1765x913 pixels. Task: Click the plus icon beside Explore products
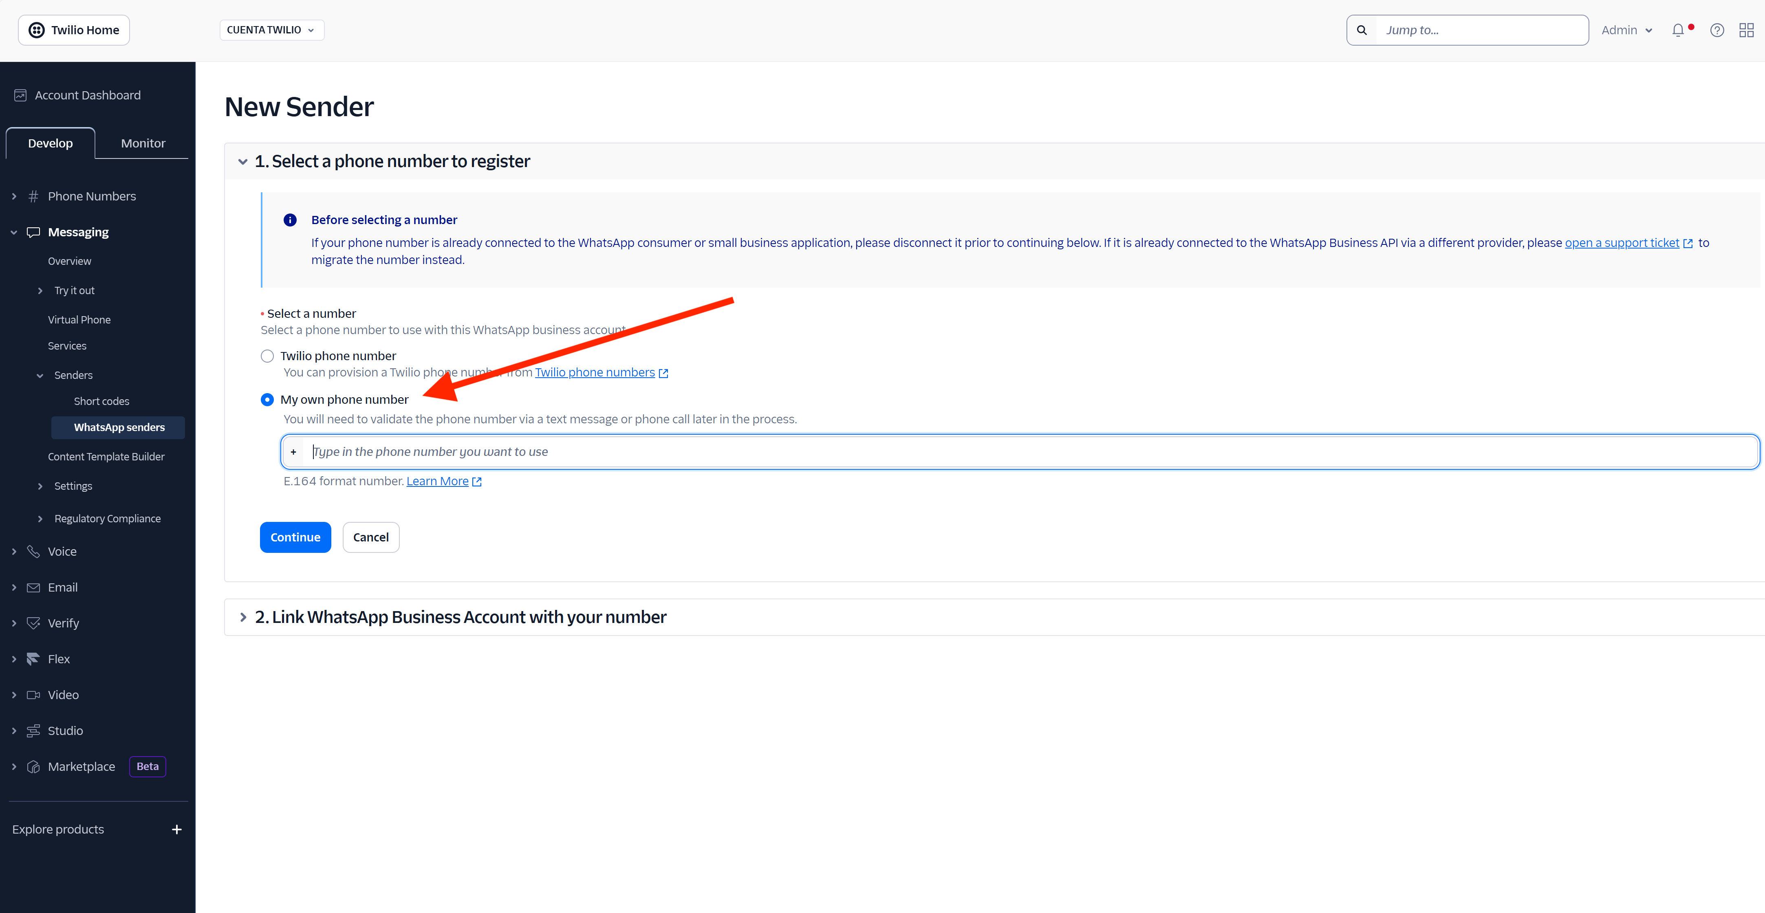tap(177, 829)
